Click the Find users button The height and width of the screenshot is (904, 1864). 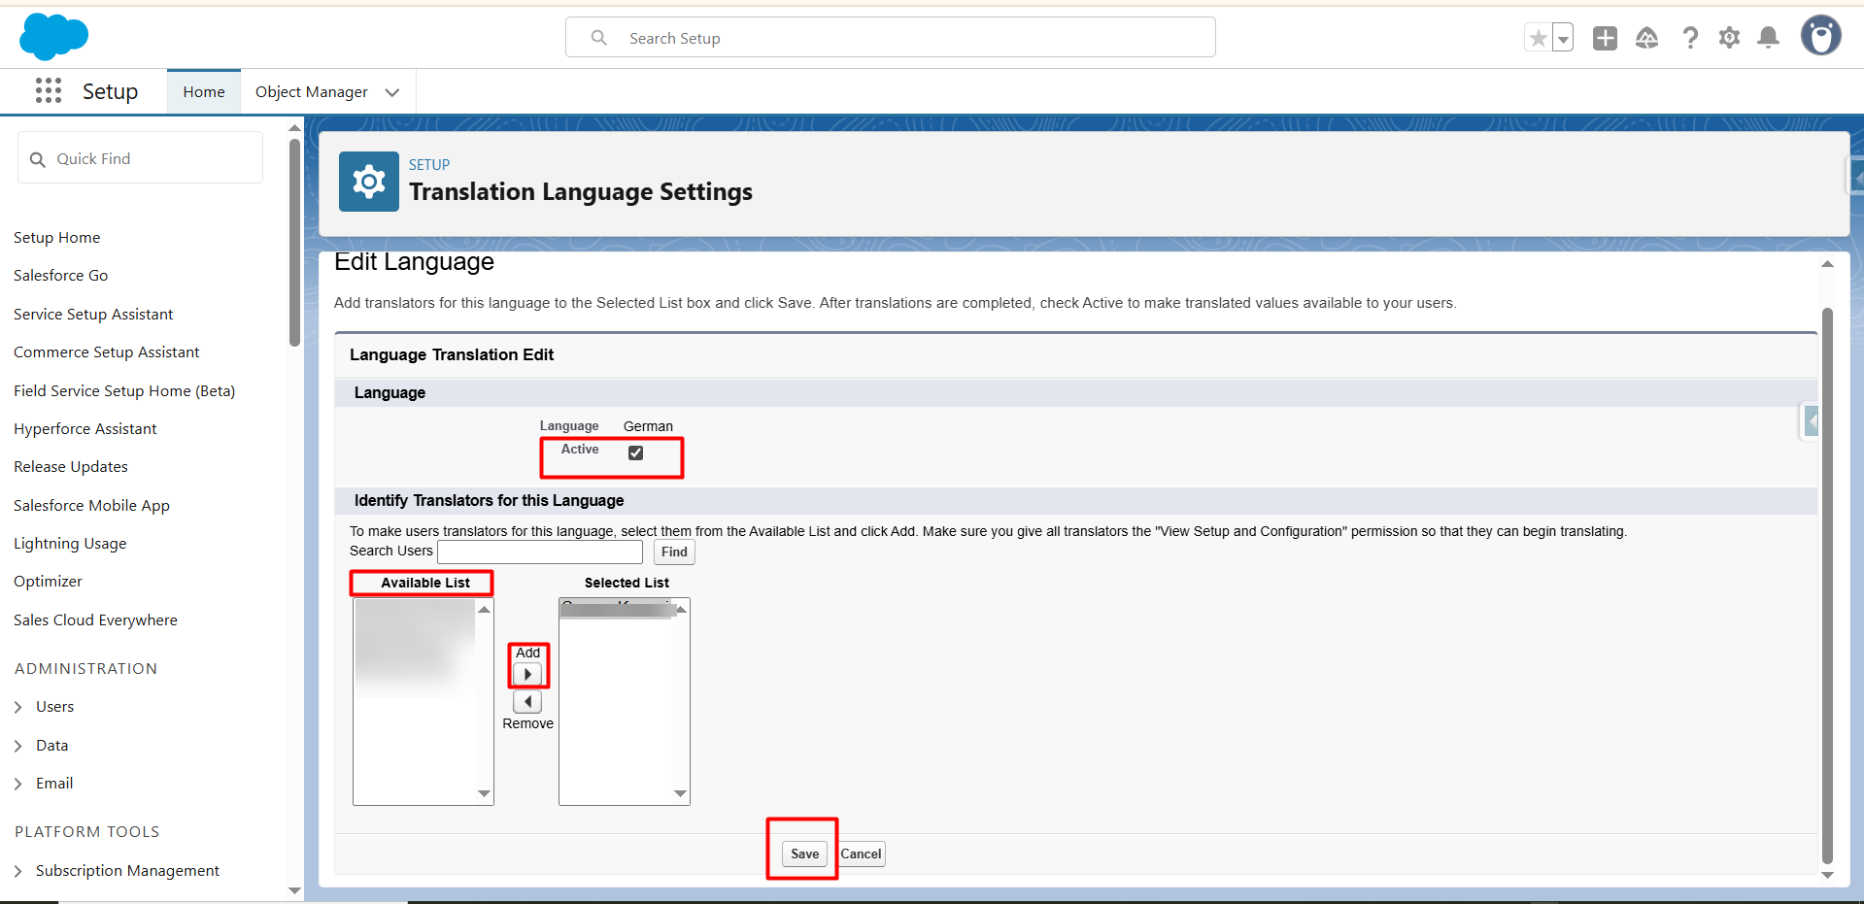[674, 552]
